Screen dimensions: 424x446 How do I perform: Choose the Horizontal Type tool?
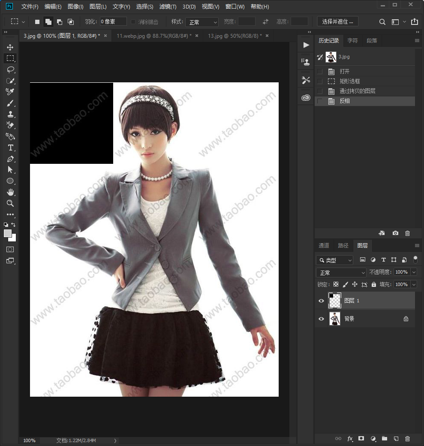click(x=11, y=148)
